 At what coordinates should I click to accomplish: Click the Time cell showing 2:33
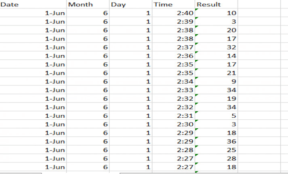click(173, 90)
